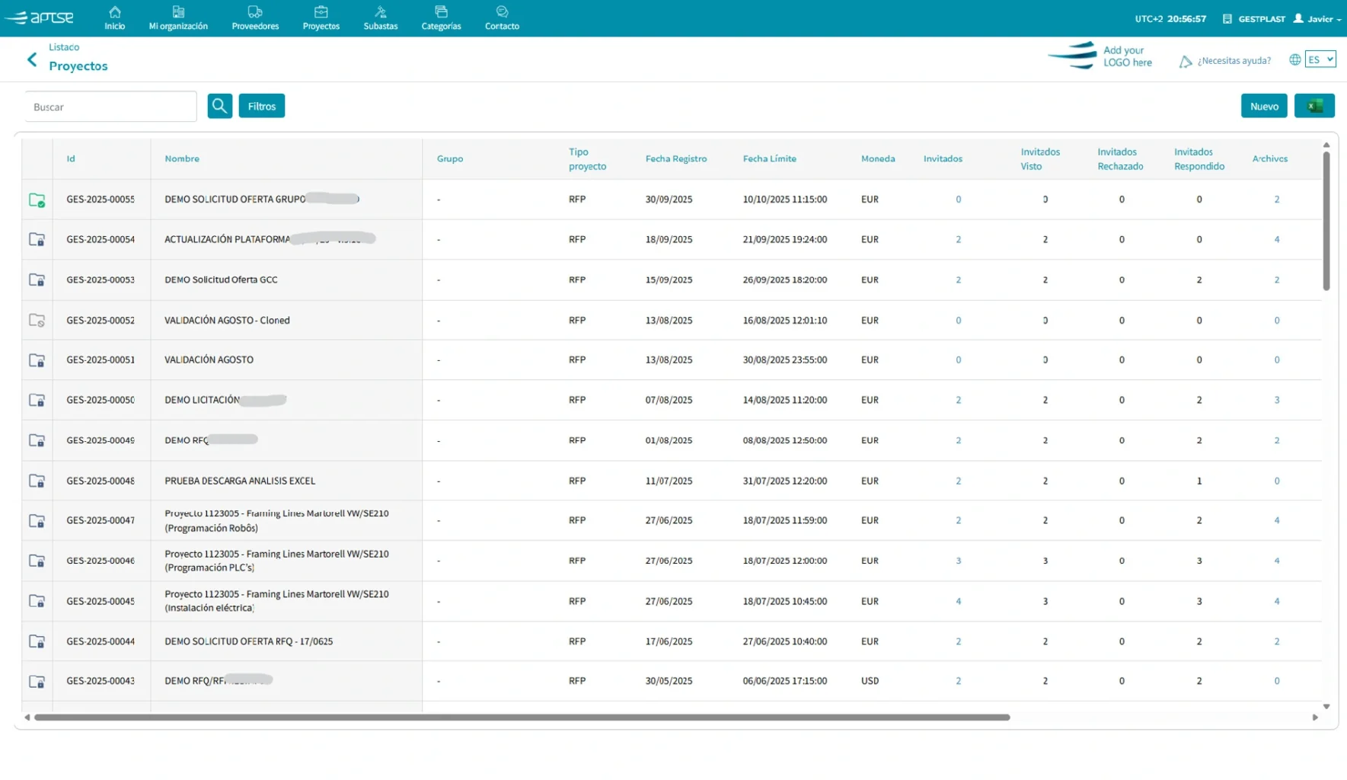Click the ¿Necesitas ayuda? help link
Image resolution: width=1347 pixels, height=780 pixels.
1233,61
